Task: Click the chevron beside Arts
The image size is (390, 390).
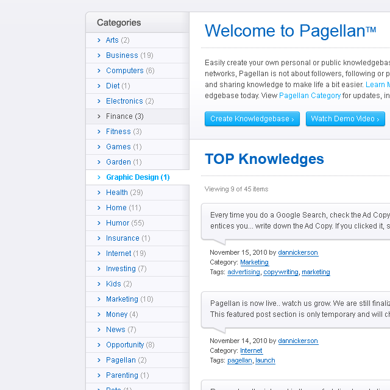Action: [99, 40]
